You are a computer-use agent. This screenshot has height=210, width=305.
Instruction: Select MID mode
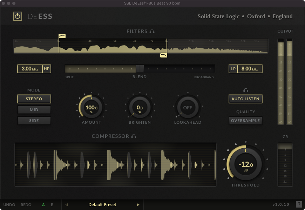(34, 110)
